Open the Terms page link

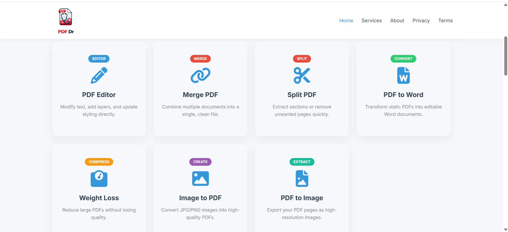(445, 20)
